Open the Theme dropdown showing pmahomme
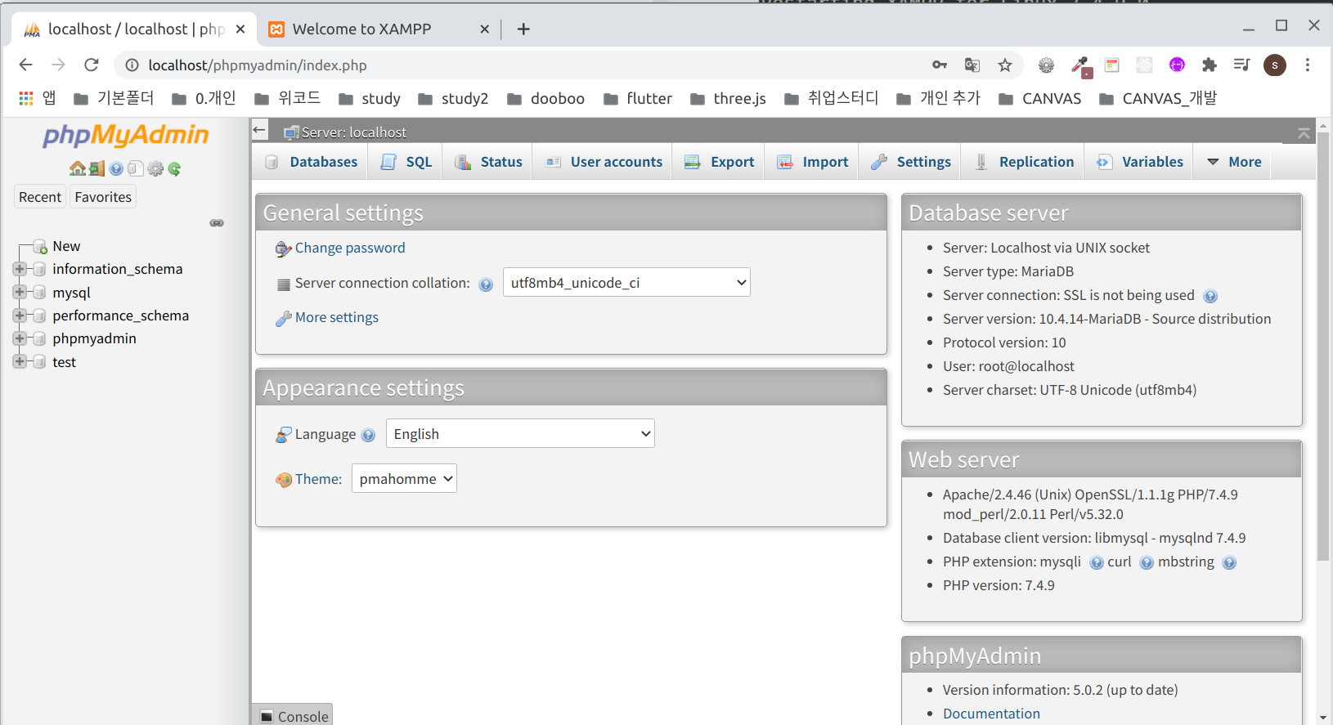The width and height of the screenshot is (1333, 725). (404, 479)
